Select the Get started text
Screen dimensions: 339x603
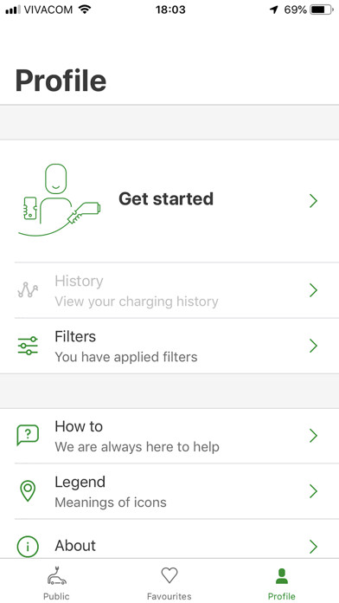coord(166,199)
